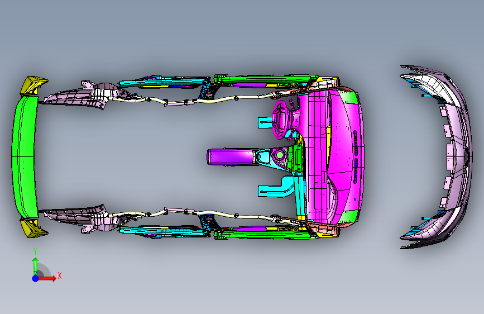
Task: Select the green rear bumper part
Action: [x=25, y=156]
